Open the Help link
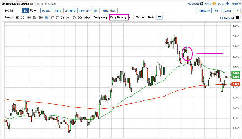Image resolution: width=242 pixels, height=139 pixels. coord(234,3)
